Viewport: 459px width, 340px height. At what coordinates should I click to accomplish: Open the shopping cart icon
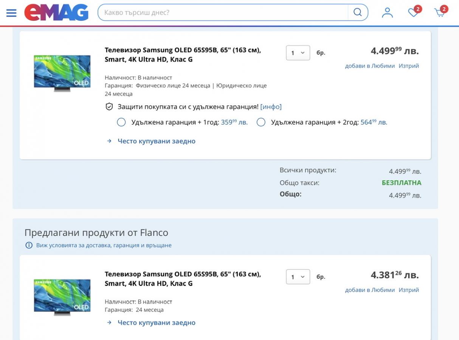pyautogui.click(x=440, y=12)
